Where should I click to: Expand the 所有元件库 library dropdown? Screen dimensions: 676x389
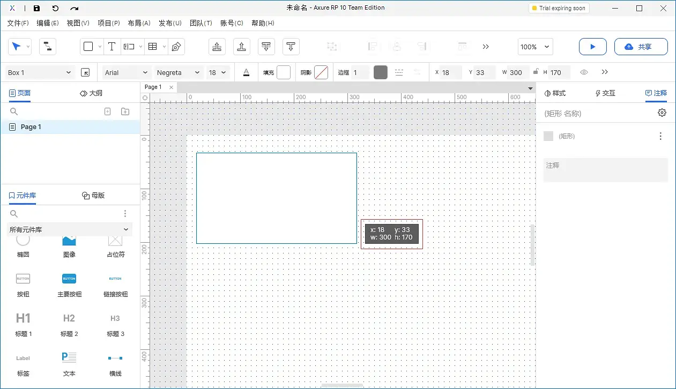tap(70, 229)
